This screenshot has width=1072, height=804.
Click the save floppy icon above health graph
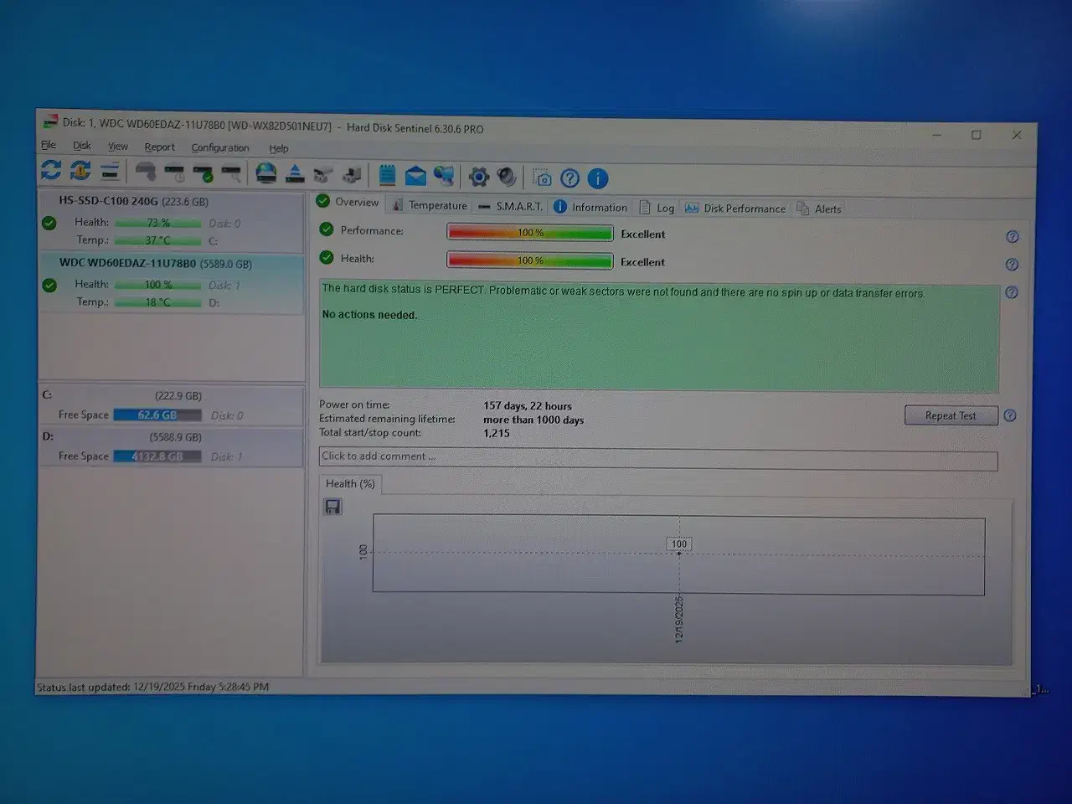332,507
